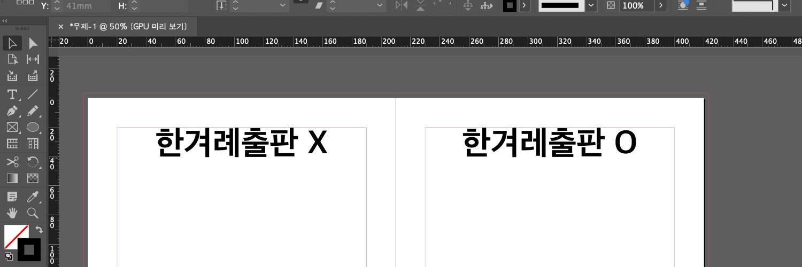Click the 한겨레출판 O text
The width and height of the screenshot is (802, 267).
click(549, 142)
